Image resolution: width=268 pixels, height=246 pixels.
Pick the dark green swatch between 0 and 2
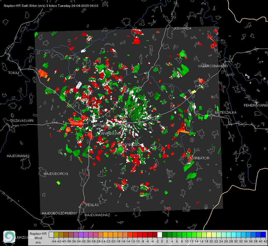[165, 235]
